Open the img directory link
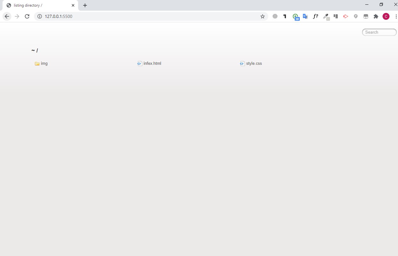The height and width of the screenshot is (256, 398). pyautogui.click(x=44, y=64)
